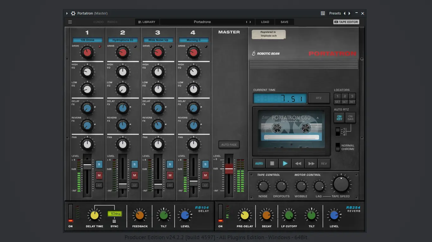Open the "Hydrophone 03" sample selector

coord(123,40)
